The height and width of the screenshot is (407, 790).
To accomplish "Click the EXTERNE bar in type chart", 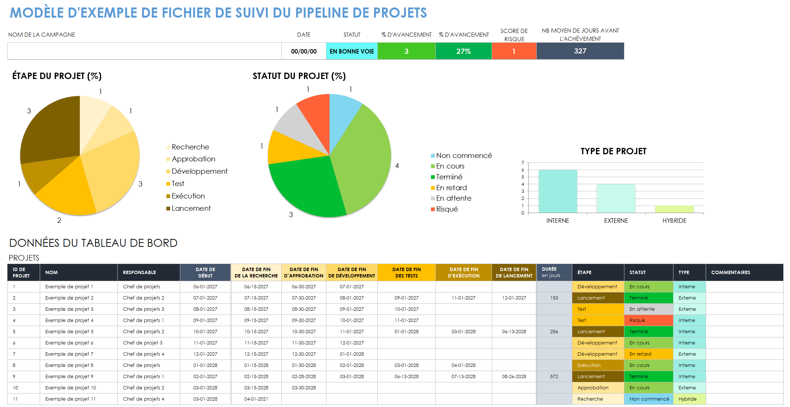I will pyautogui.click(x=616, y=198).
